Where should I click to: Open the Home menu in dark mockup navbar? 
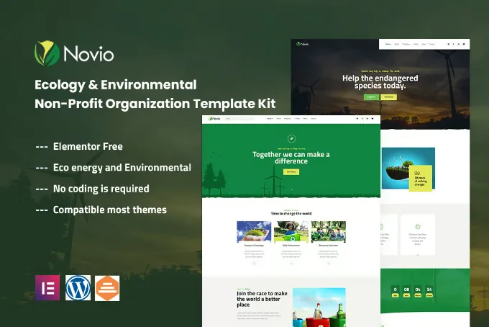(389, 45)
